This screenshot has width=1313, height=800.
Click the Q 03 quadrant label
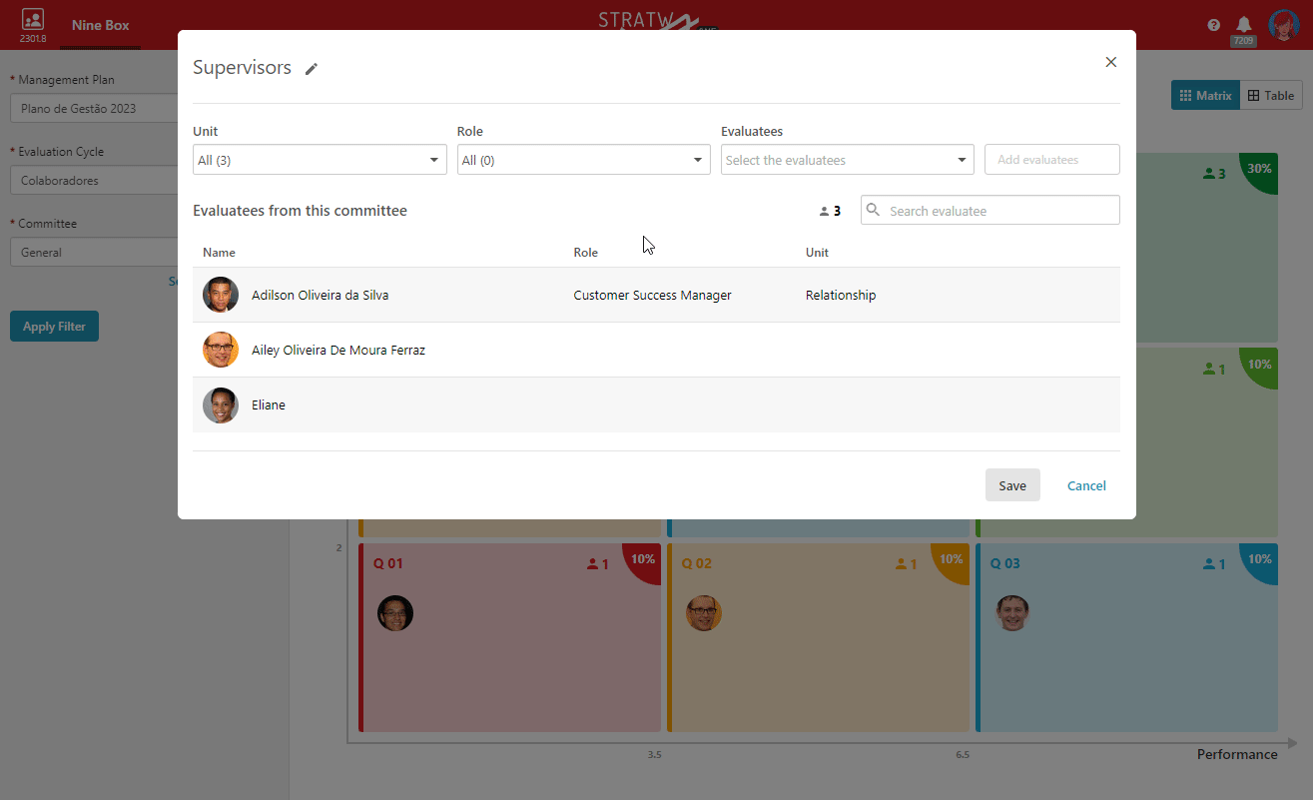[1005, 563]
